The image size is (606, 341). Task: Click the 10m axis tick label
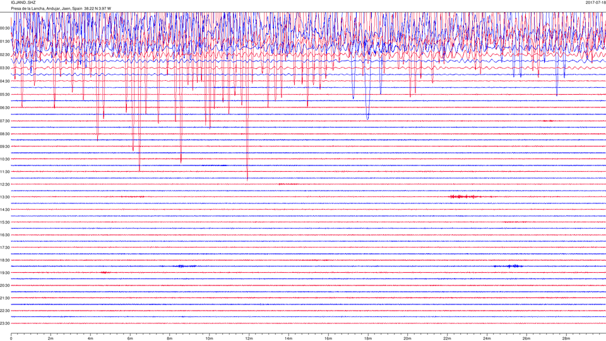click(x=209, y=338)
